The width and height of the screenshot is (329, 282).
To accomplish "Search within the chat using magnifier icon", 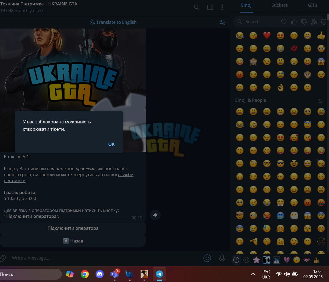I will (x=197, y=7).
